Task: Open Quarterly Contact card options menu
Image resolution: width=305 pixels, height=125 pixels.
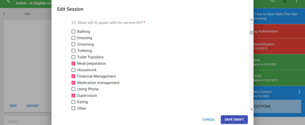Action: tap(299, 92)
